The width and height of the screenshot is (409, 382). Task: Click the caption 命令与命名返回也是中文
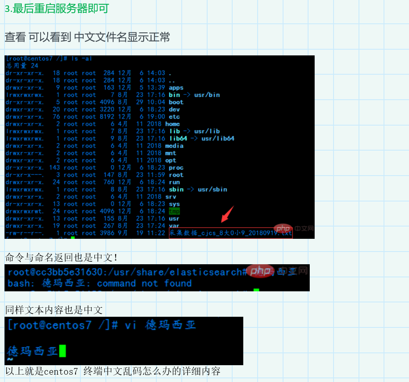click(62, 258)
